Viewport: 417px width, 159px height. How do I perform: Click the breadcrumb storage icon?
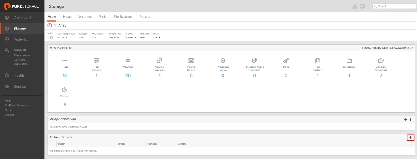(50, 25)
